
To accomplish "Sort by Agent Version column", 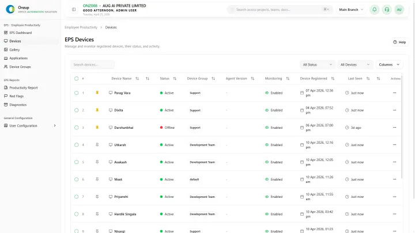I will tap(252, 78).
